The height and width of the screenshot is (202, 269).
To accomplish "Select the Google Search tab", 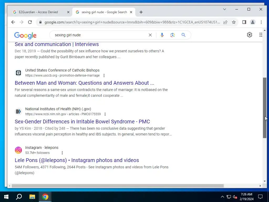I will point(104,12).
